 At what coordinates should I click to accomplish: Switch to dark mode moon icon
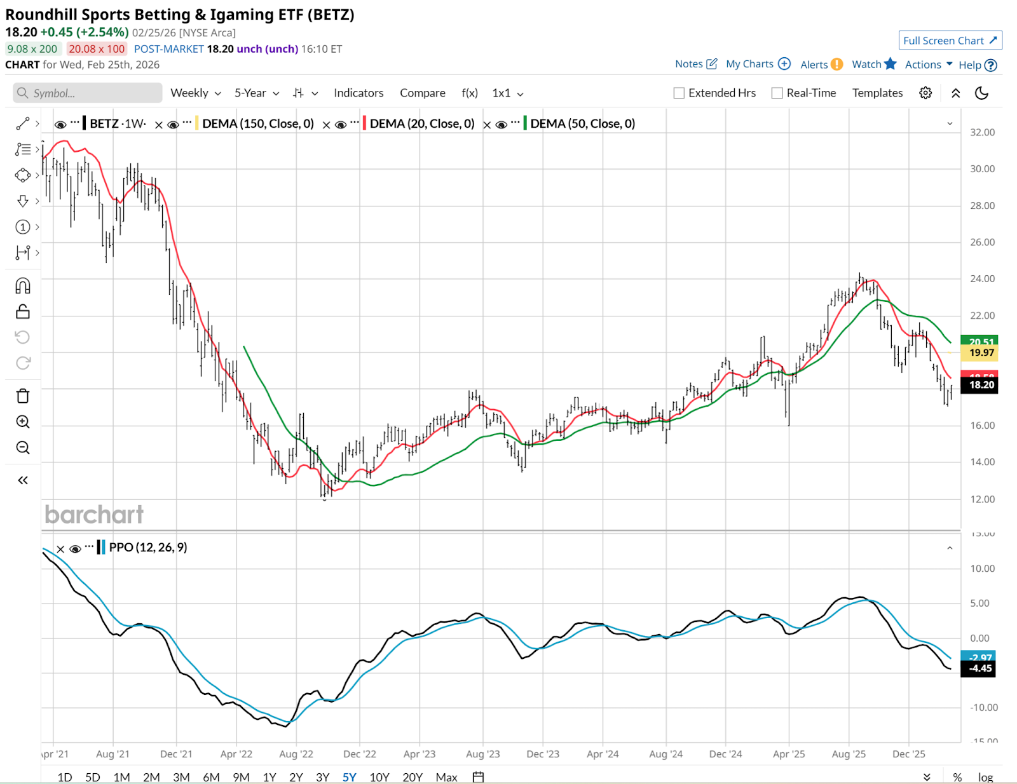[x=981, y=93]
